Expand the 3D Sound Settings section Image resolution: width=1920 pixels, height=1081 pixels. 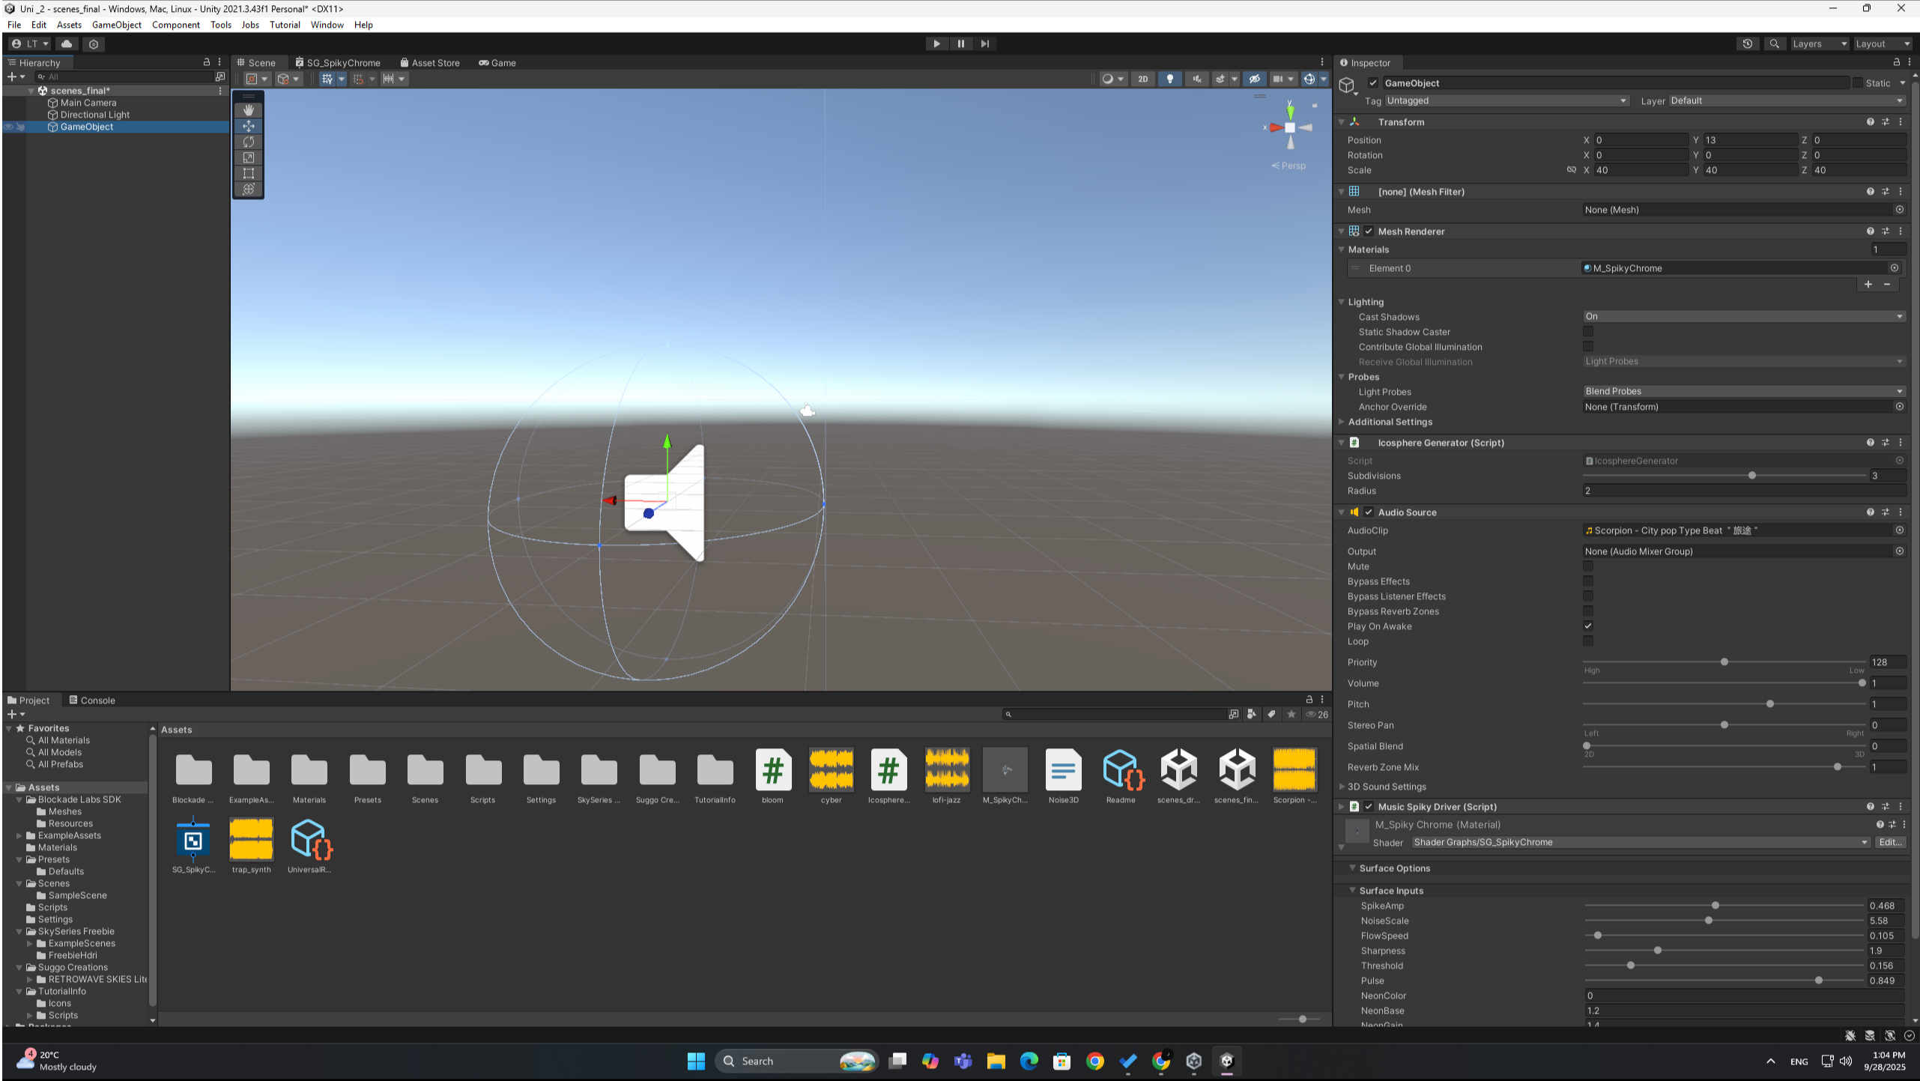tap(1387, 787)
